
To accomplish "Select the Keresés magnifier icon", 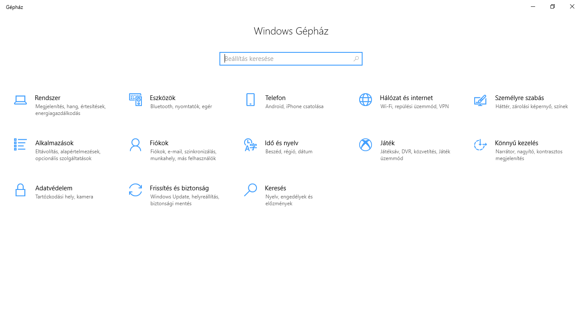I will click(x=250, y=190).
